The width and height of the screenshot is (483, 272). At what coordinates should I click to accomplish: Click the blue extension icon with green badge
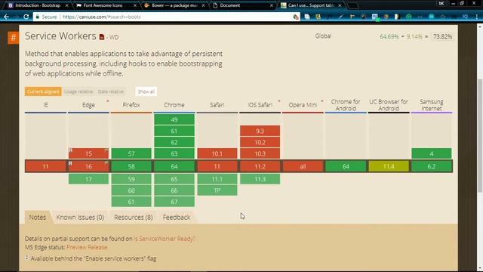point(375,17)
